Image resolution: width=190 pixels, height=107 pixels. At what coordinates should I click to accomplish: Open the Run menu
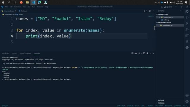click(x=34, y=7)
